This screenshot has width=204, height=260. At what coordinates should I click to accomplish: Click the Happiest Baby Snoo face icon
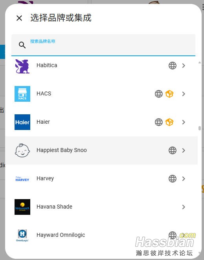pos(22,150)
